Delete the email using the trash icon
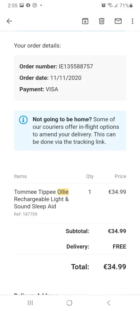Viewport: 140px width, 311px height. (x=101, y=21)
